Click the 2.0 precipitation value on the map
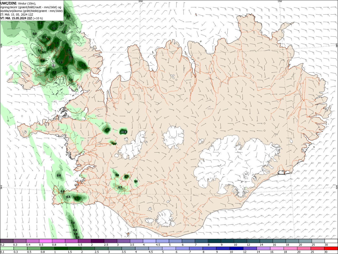This screenshot has height=254, width=338. (69, 50)
